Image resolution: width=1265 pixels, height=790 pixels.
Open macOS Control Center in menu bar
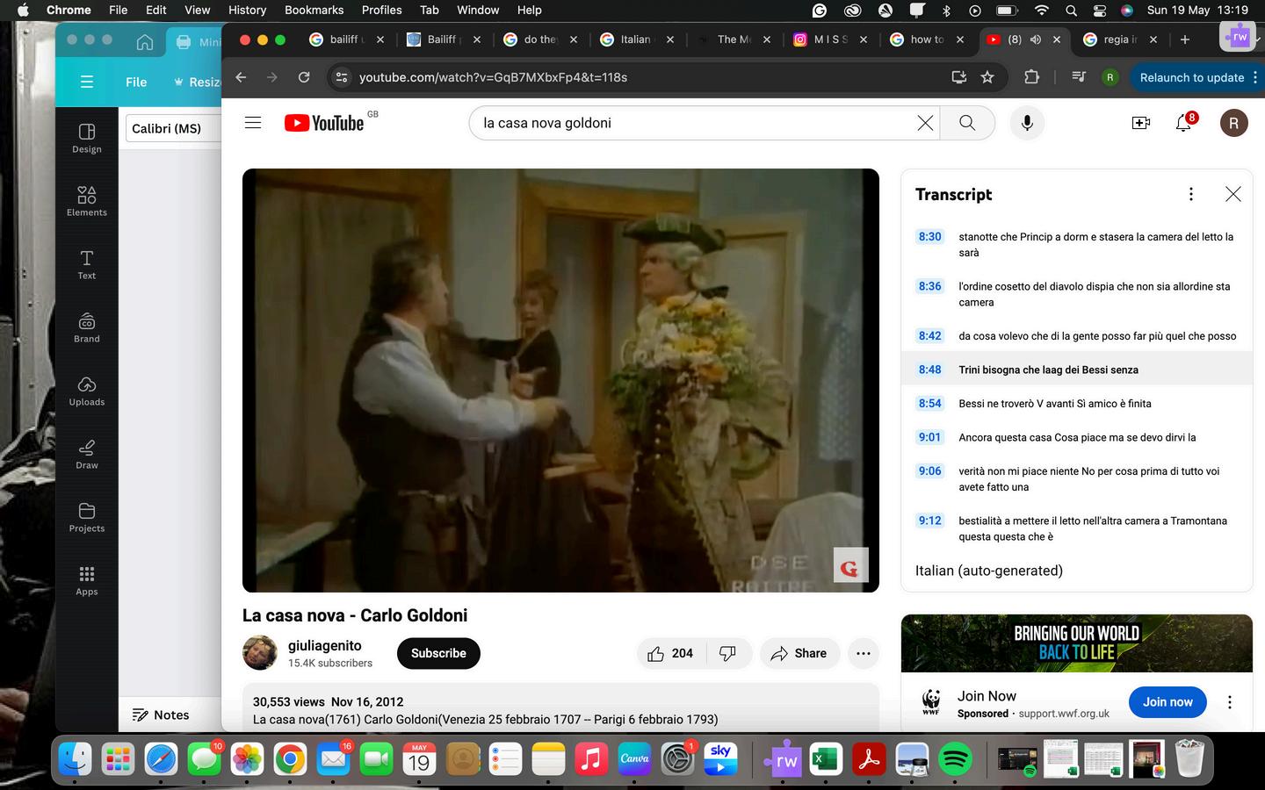click(x=1099, y=10)
